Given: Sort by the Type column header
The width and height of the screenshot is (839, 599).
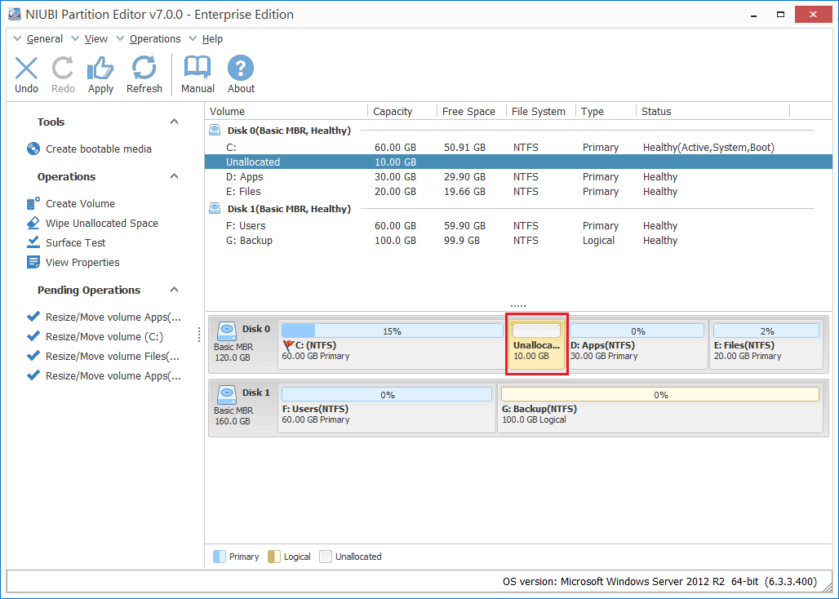Looking at the screenshot, I should (606, 111).
